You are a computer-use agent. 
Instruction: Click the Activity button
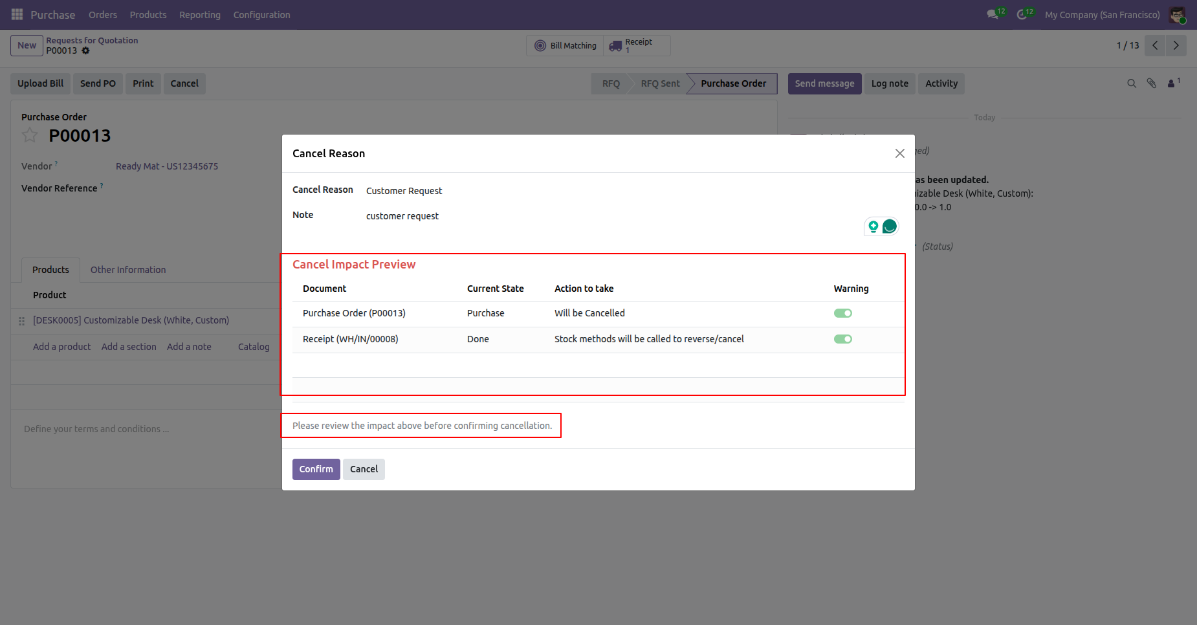[941, 83]
